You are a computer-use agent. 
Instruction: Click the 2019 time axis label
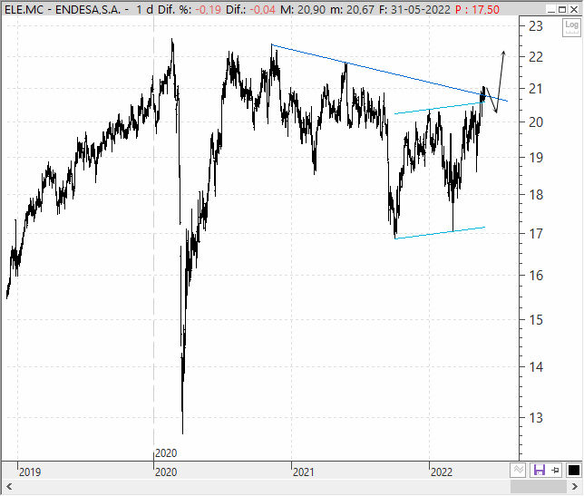(x=30, y=472)
